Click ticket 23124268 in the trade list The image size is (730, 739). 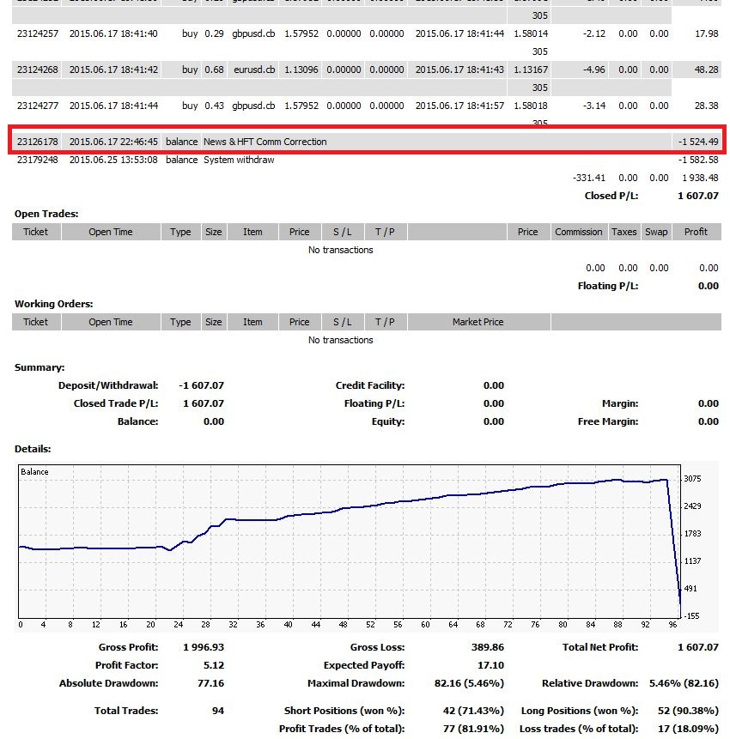click(x=37, y=70)
